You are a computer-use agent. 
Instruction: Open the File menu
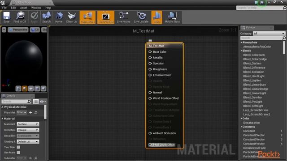pyautogui.click(x=4, y=8)
